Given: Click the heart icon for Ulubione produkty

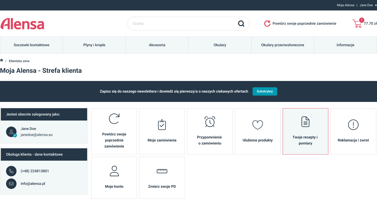Looking at the screenshot, I should (x=258, y=125).
